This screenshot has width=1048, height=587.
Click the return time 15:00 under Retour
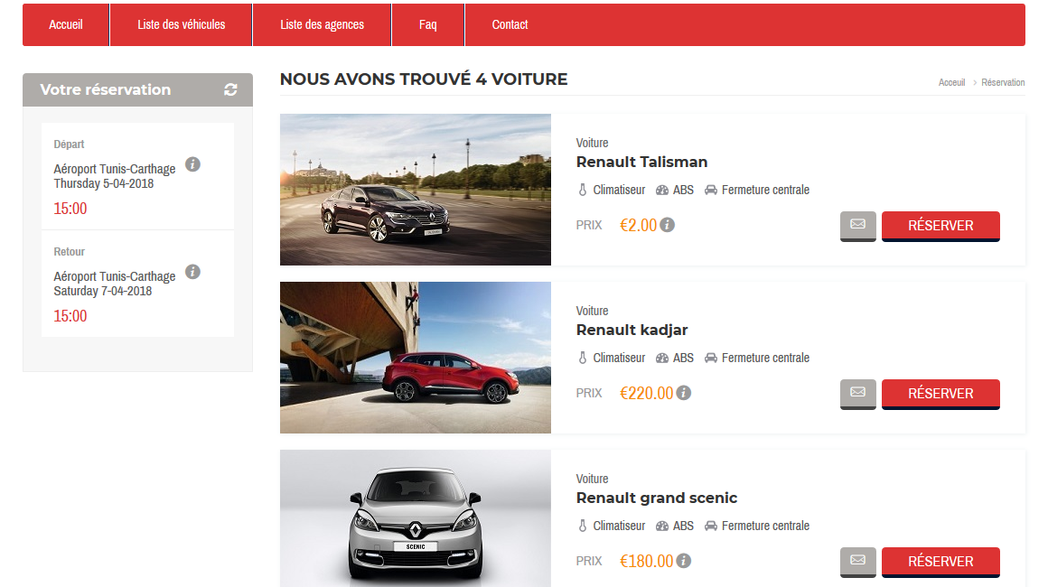[70, 317]
